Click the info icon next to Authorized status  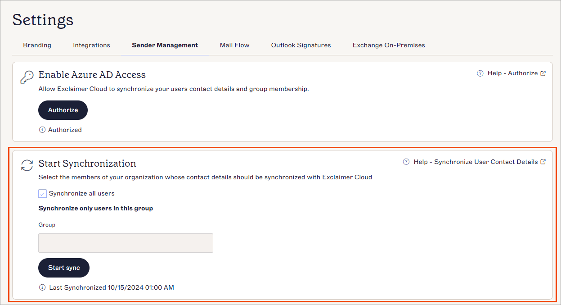[42, 129]
